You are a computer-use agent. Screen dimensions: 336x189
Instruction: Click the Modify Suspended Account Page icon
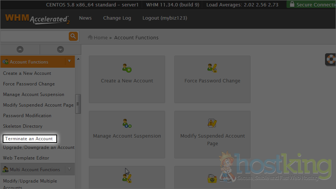212,123
